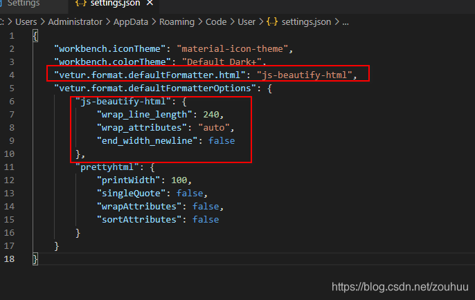
Task: Click the "js-beautify-html" value on line 4
Action: tap(305, 75)
